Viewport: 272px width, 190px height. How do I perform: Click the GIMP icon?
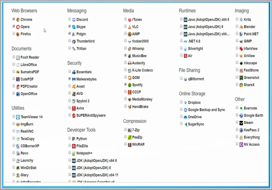click(x=241, y=41)
